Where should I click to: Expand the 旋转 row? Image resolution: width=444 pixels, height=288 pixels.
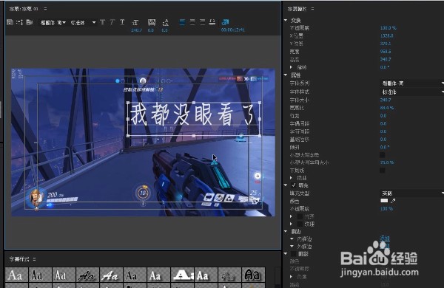[291, 67]
